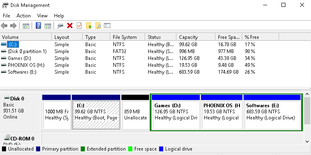This screenshot has height=155, width=311.
Task: Click the red X Delete icon
Action: point(70,25)
